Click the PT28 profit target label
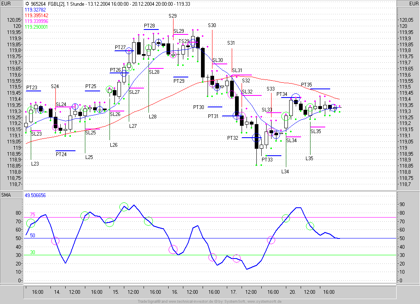The height and width of the screenshot is (304, 420). (x=149, y=26)
